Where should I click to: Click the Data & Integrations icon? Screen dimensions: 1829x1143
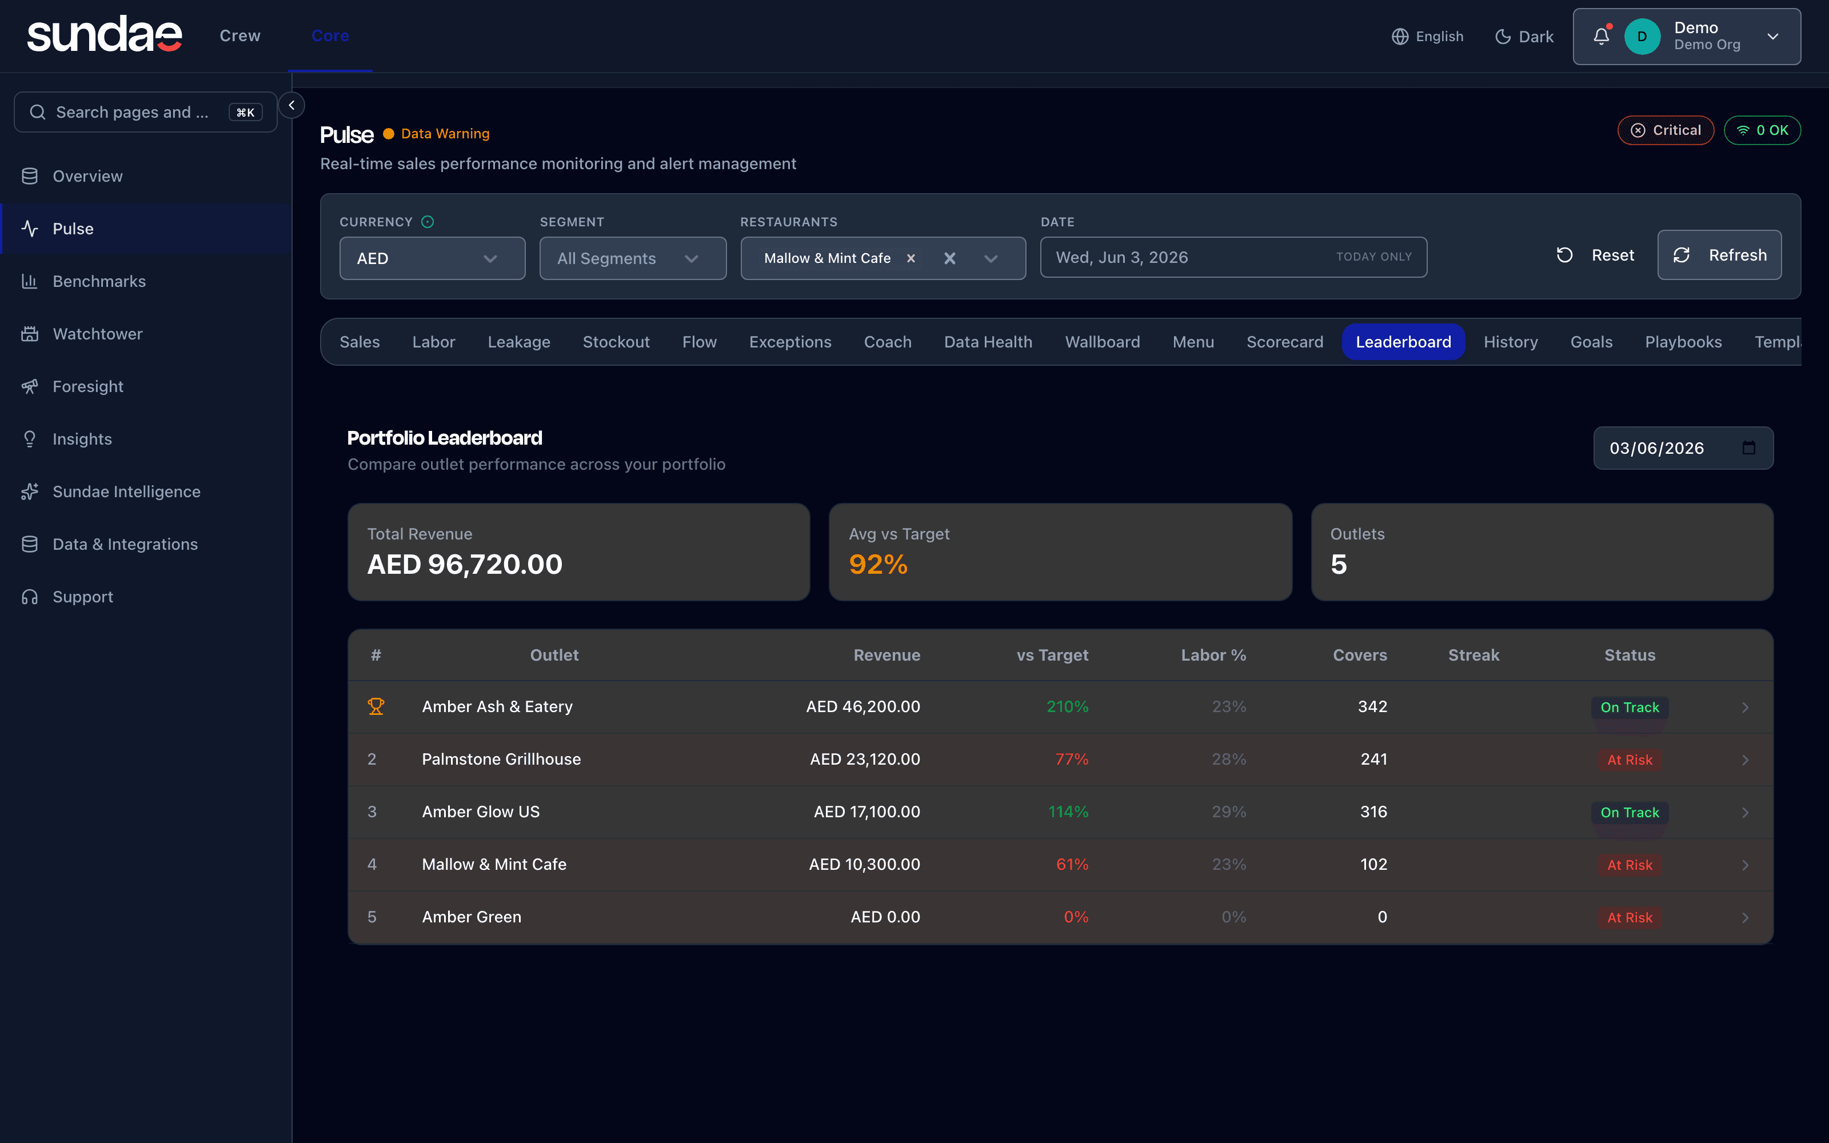(30, 544)
